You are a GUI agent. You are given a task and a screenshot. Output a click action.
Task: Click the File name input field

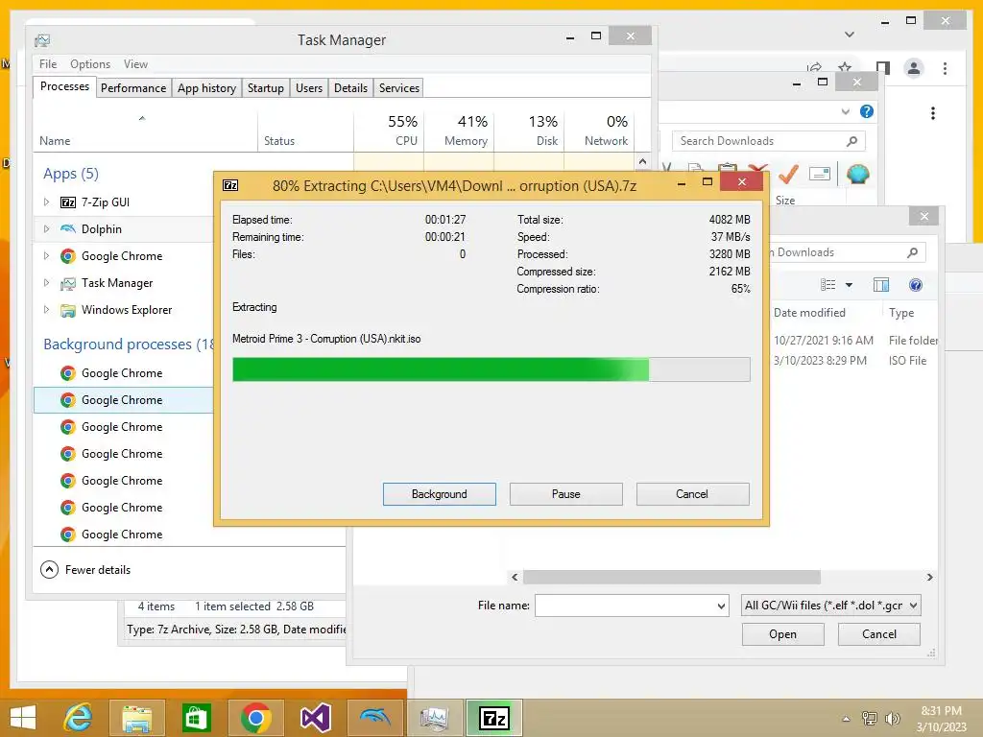pos(625,606)
